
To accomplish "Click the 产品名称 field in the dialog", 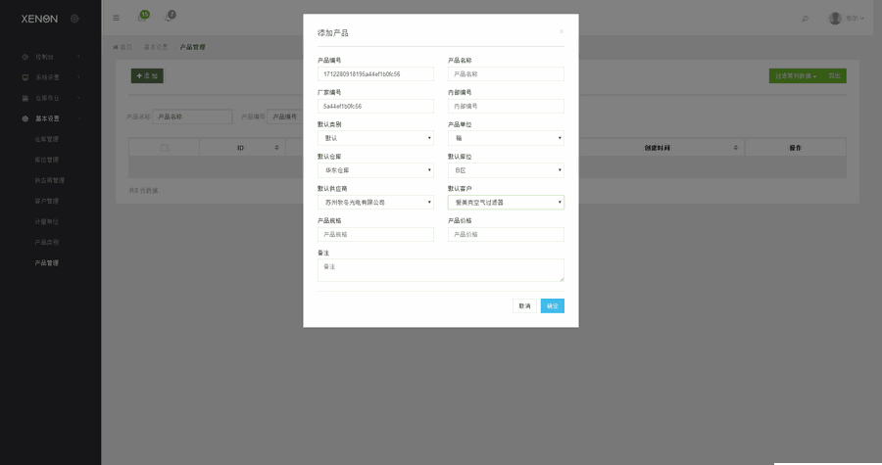I will [506, 74].
